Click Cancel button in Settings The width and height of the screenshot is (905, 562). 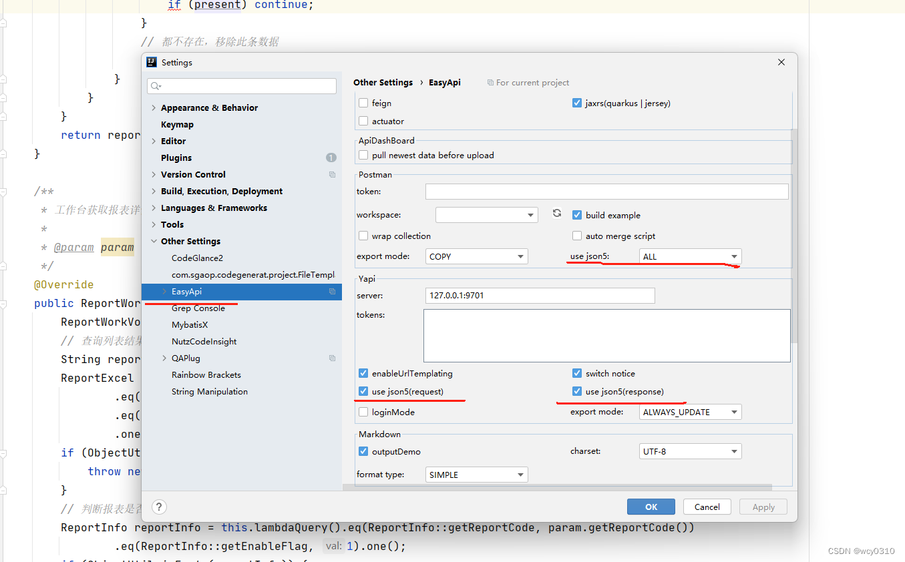[707, 507]
